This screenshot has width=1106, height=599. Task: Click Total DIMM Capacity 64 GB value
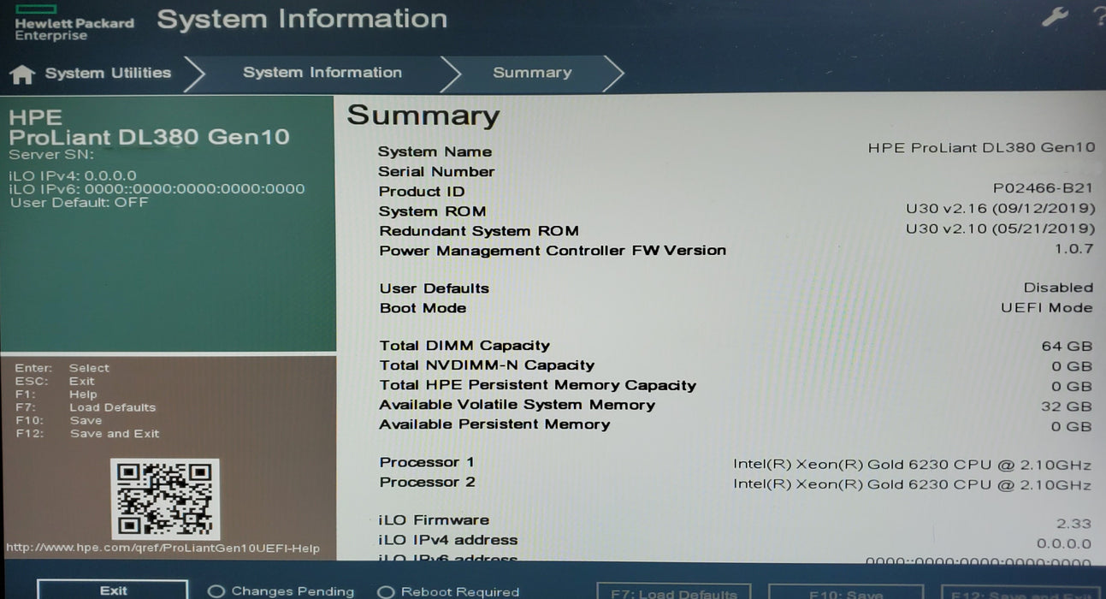[x=1067, y=346]
